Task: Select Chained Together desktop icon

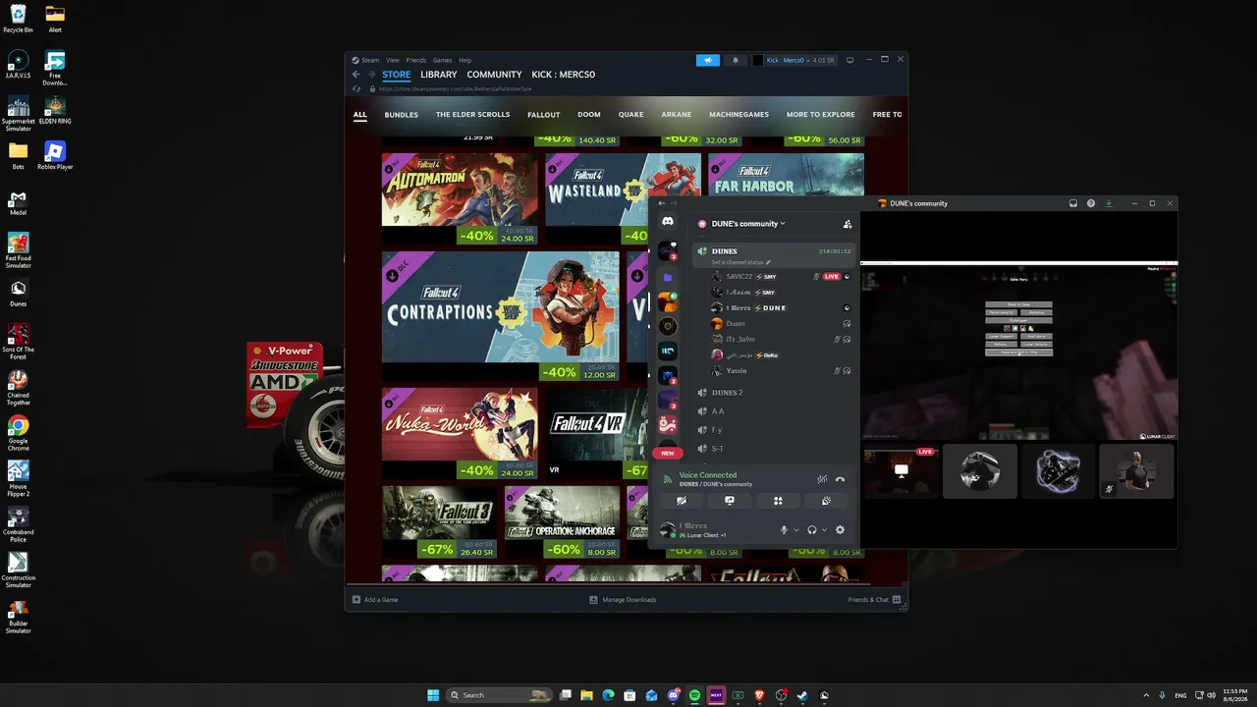Action: tap(19, 387)
